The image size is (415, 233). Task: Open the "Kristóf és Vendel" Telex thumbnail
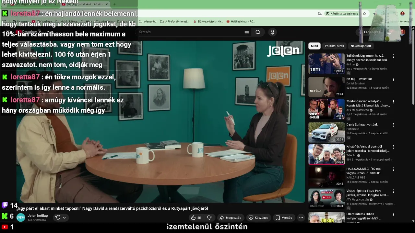coord(326,154)
